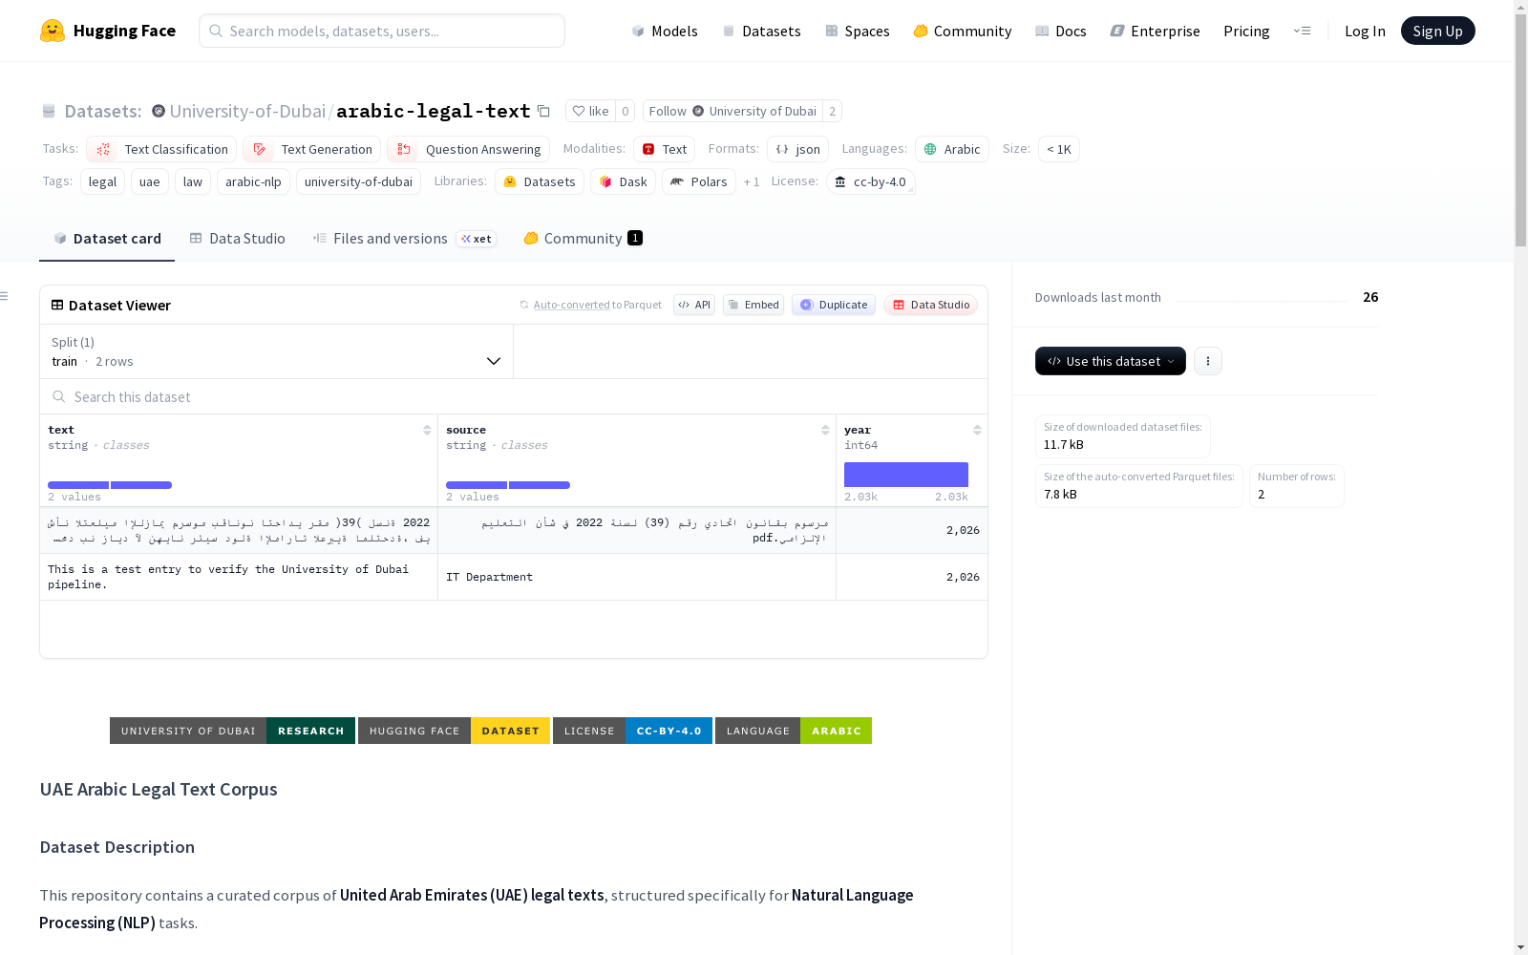The width and height of the screenshot is (1528, 955).
Task: Open the more options kebab menu
Action: (1208, 361)
